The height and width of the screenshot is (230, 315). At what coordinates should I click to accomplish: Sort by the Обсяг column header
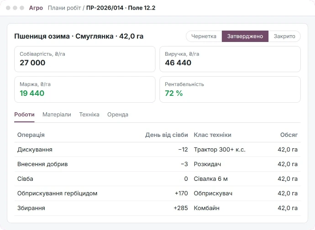289,135
